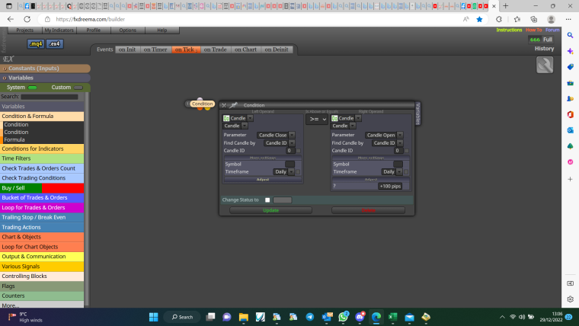This screenshot has height=326, width=579.
Task: Toggle left operand Candle ID checkbox
Action: click(x=299, y=151)
